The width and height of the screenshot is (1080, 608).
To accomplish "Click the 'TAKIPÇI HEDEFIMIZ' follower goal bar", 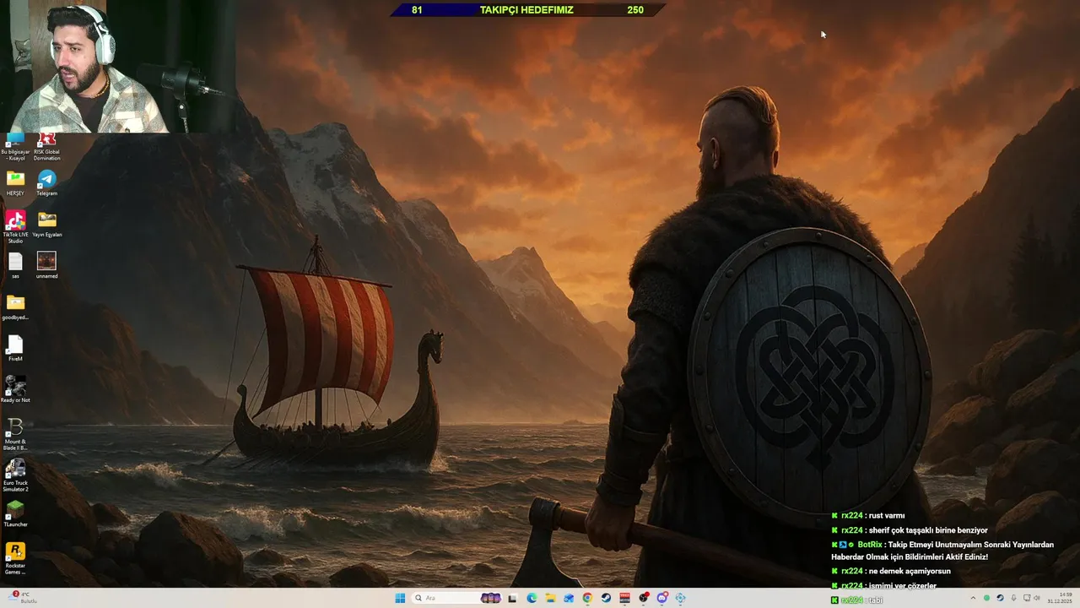I will coord(527,10).
